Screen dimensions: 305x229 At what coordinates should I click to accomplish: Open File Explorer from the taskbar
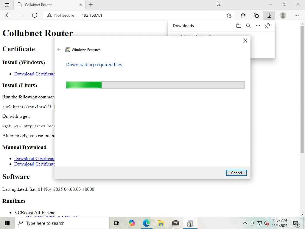click(161, 223)
